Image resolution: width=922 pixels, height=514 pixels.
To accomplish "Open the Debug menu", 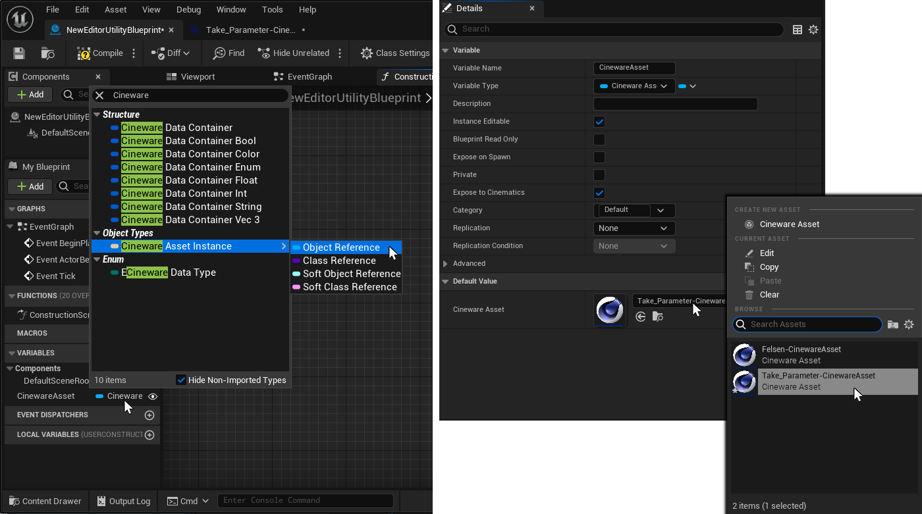I will tap(189, 10).
